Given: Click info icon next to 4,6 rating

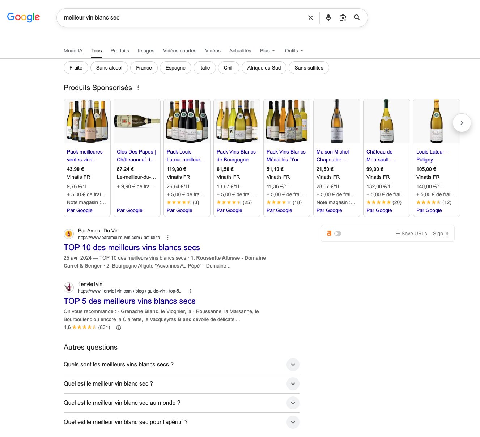Looking at the screenshot, I should click(x=119, y=328).
